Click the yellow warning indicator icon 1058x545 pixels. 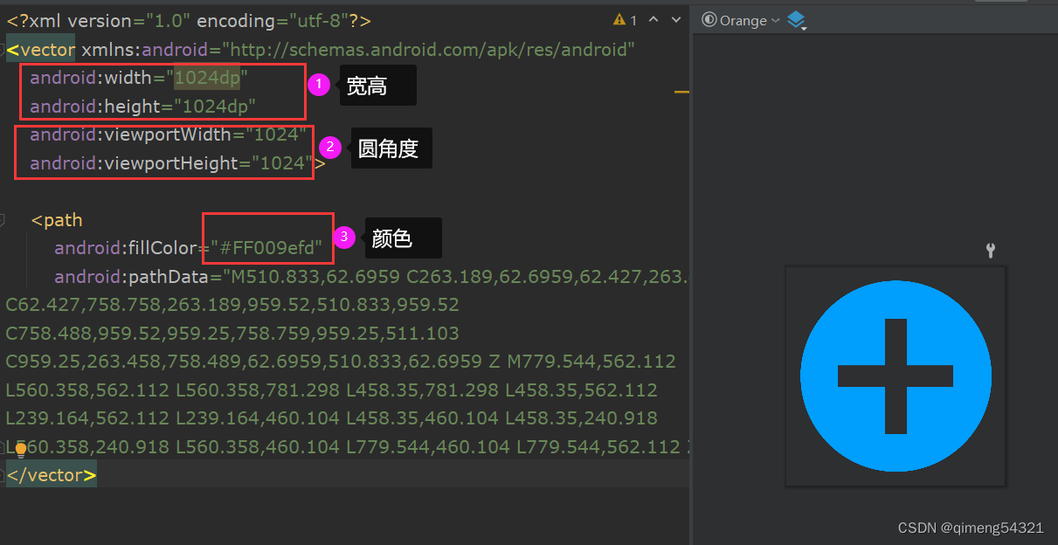tap(619, 19)
